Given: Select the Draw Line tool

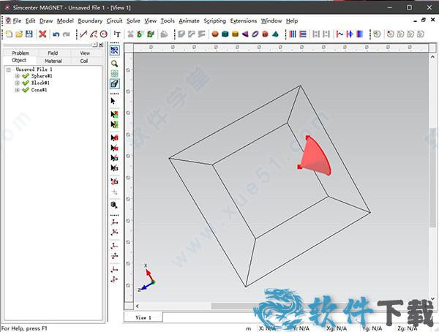Looking at the screenshot, I should click(83, 34).
